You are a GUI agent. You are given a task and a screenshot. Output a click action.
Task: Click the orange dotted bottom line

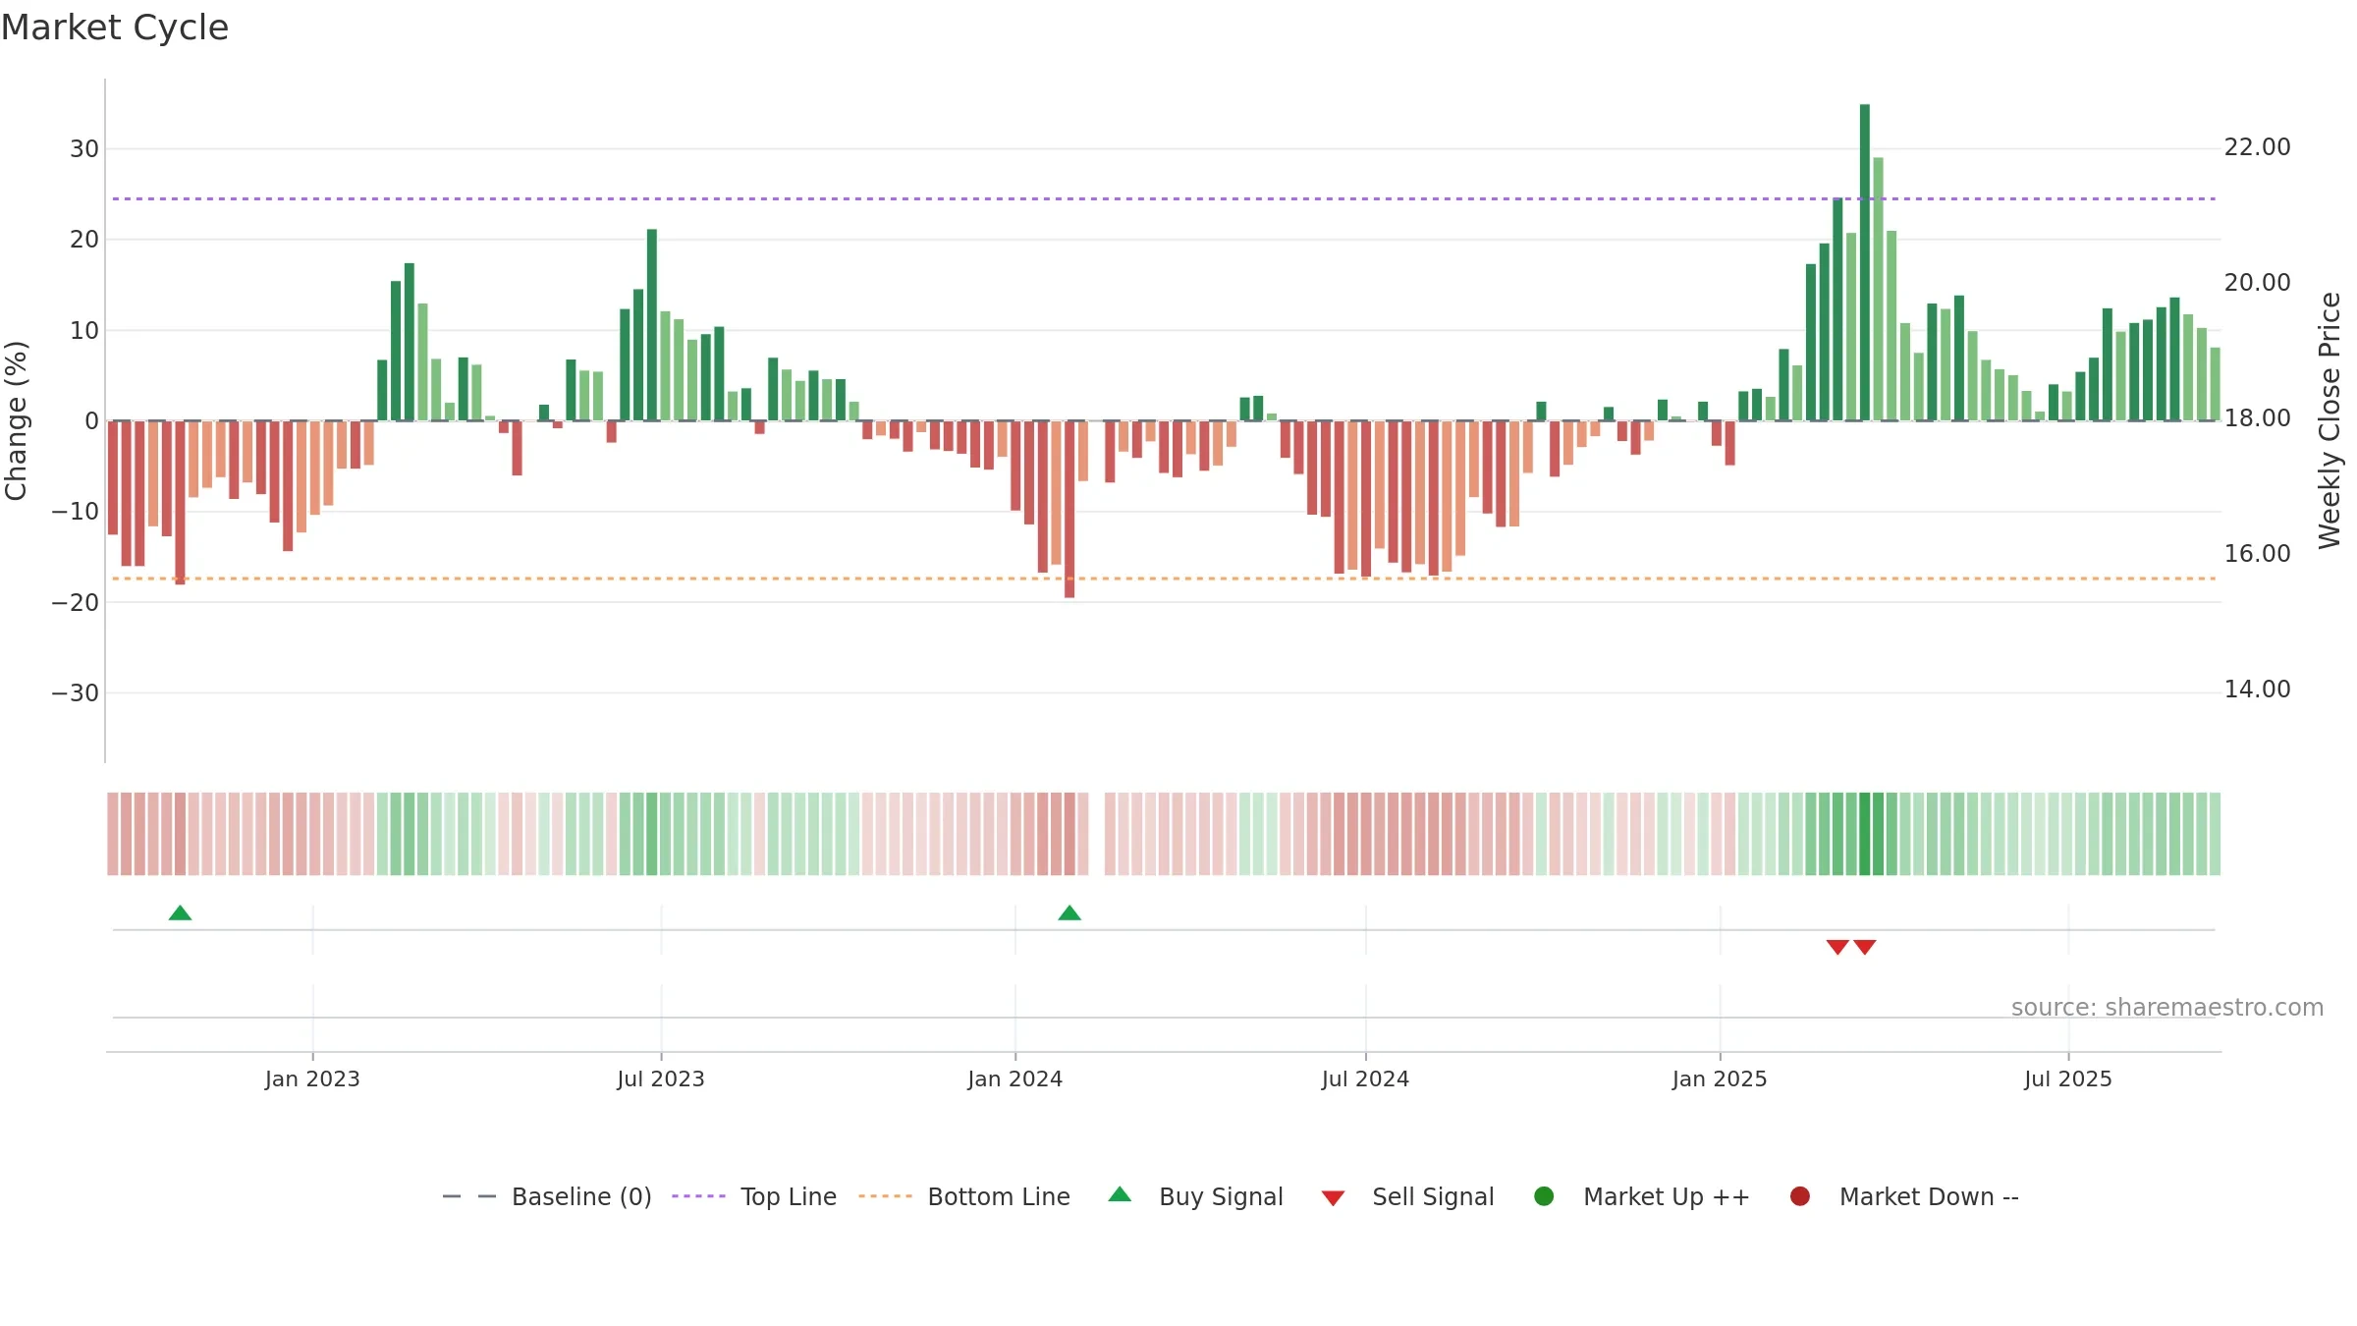coord(1164,579)
